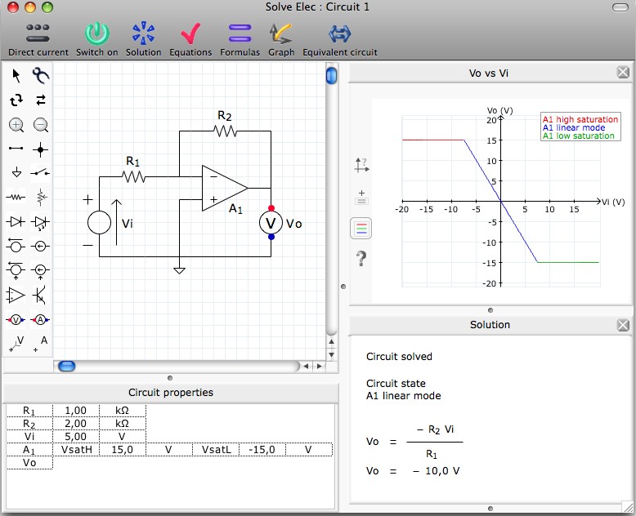The height and width of the screenshot is (516, 636).
Task: Choose the flip component arrows tool
Action: (x=41, y=100)
